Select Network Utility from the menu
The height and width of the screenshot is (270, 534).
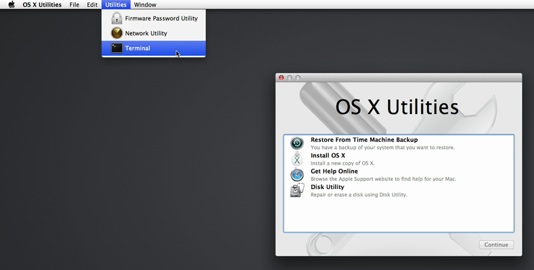(146, 33)
